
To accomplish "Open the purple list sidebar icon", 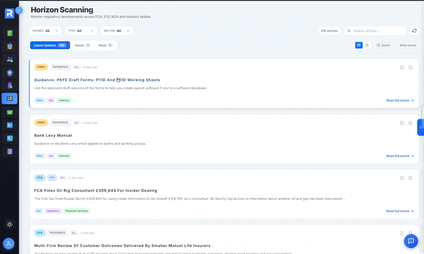I will 10,151.
